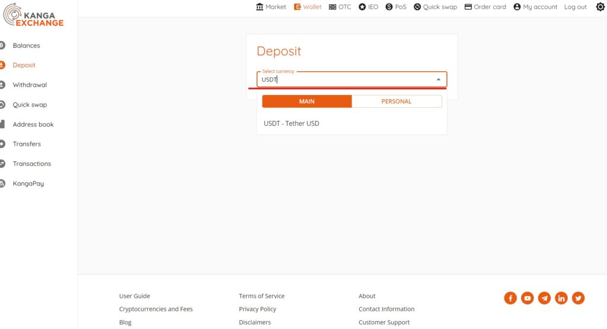The height and width of the screenshot is (329, 607).
Task: Click into the Select currency field
Action: 352,79
